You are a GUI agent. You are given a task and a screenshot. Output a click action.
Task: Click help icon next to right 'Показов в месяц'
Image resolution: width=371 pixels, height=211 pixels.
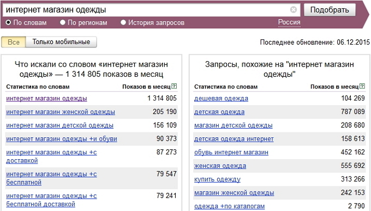point(362,86)
